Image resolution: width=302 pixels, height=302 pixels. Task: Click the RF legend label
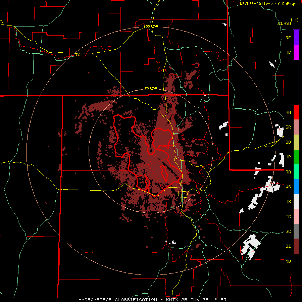point(288,38)
